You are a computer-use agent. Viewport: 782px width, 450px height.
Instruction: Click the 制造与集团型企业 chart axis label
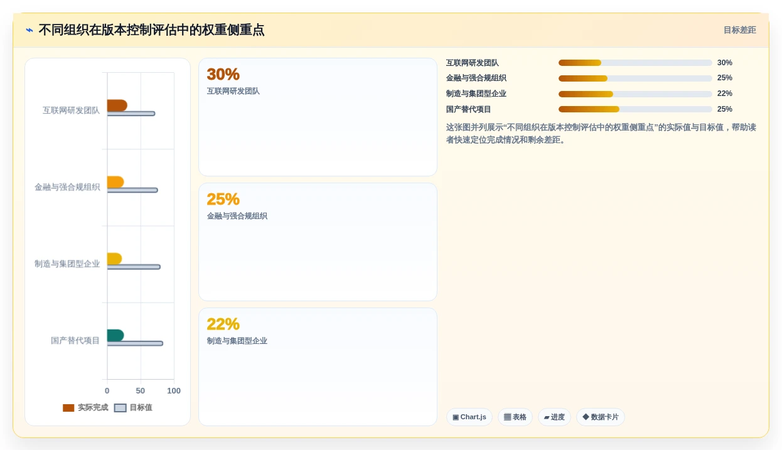pyautogui.click(x=67, y=264)
